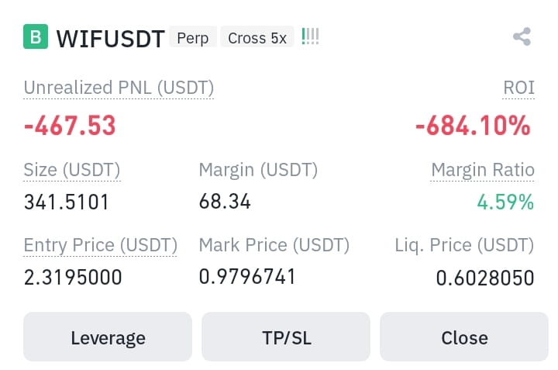Select the -467.53 unrealized PNL value
Image resolution: width=558 pixels, height=370 pixels.
coord(70,126)
